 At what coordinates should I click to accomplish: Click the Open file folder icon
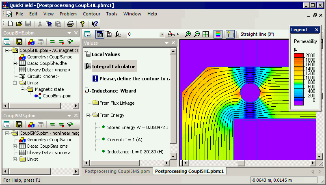(x=19, y=24)
